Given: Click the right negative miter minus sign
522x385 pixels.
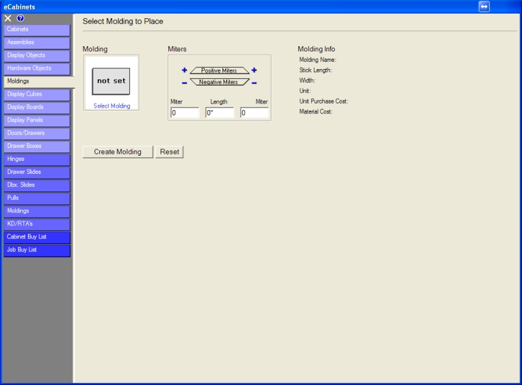Looking at the screenshot, I should click(x=254, y=83).
